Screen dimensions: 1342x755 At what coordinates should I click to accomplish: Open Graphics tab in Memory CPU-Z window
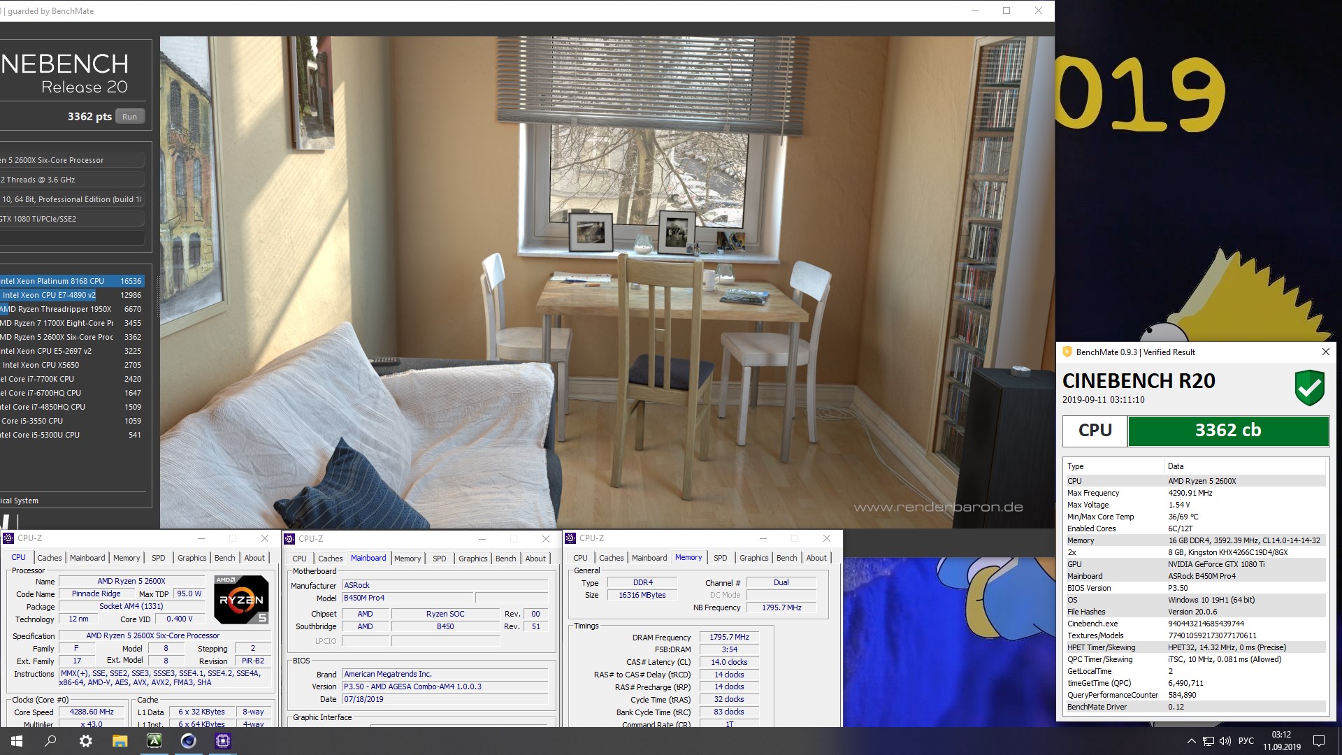(x=753, y=558)
